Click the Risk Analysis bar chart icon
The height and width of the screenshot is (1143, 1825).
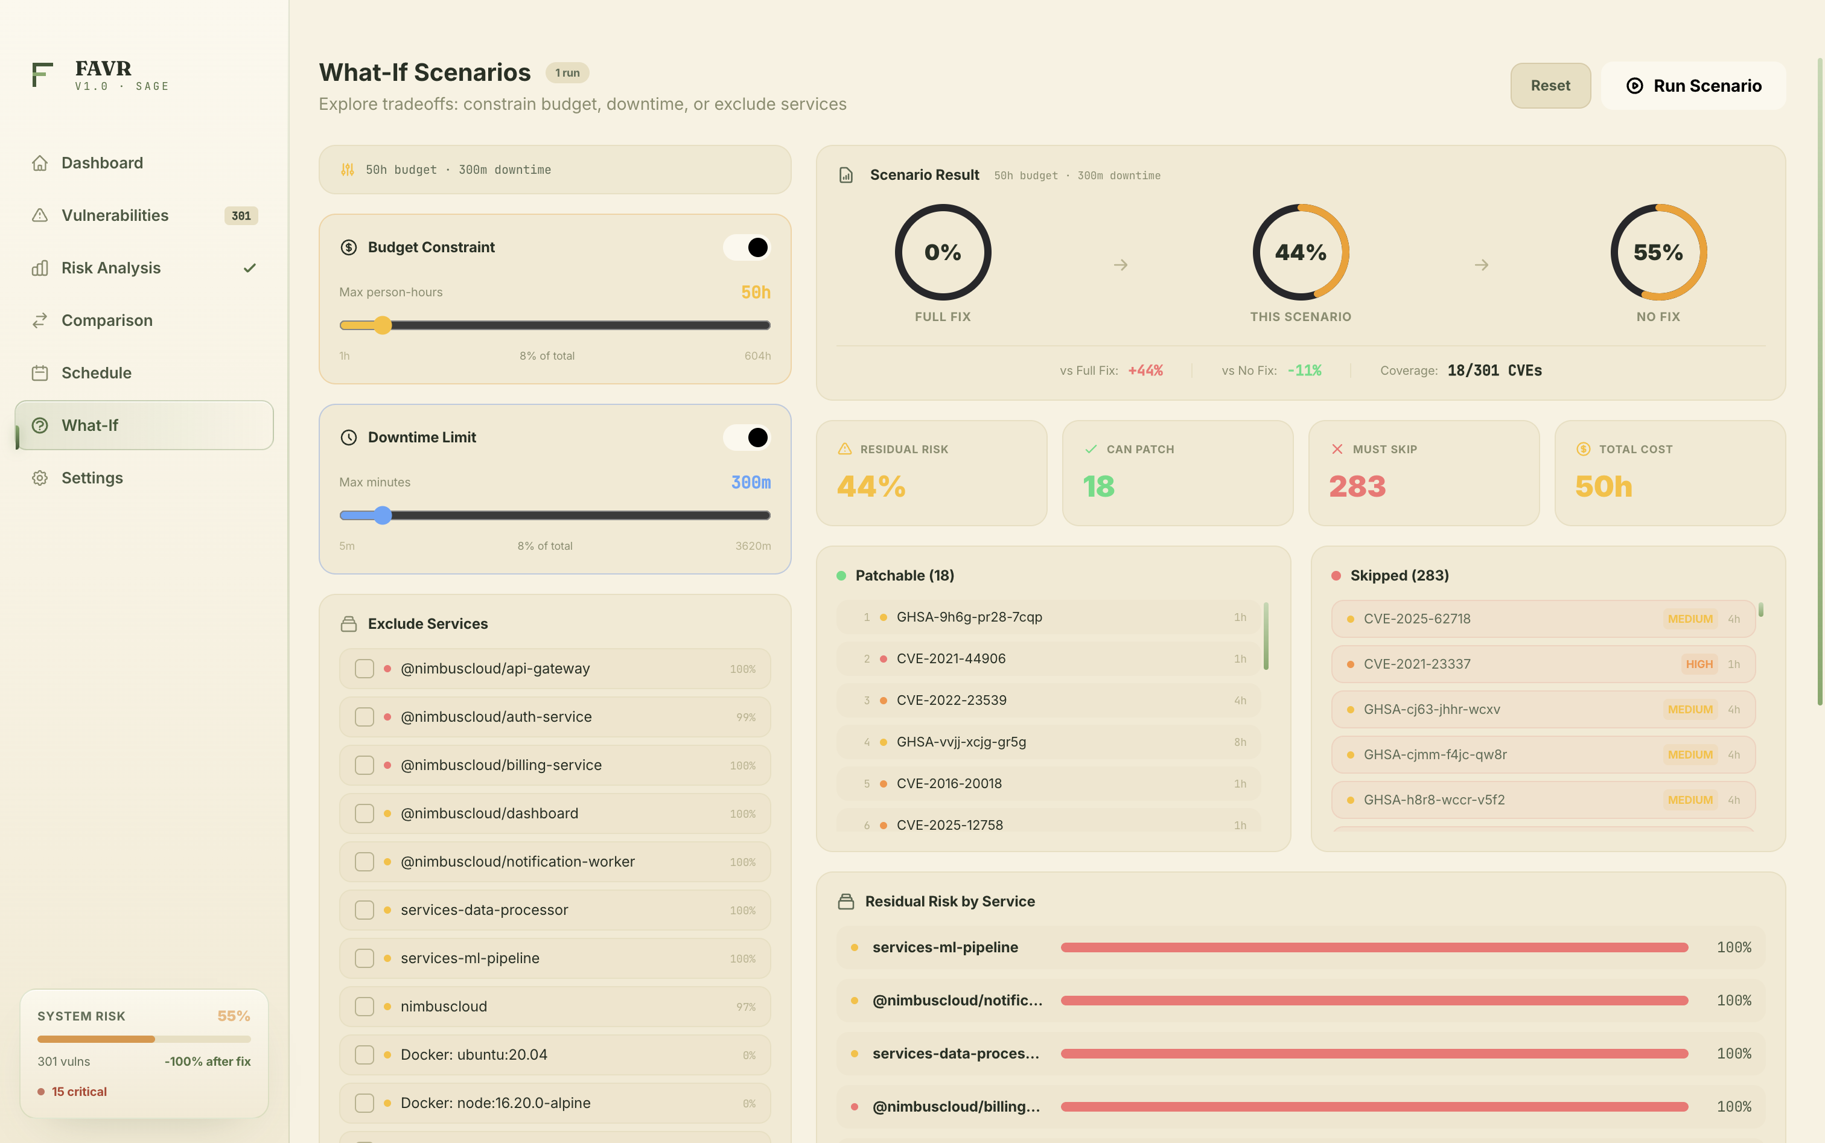[40, 269]
